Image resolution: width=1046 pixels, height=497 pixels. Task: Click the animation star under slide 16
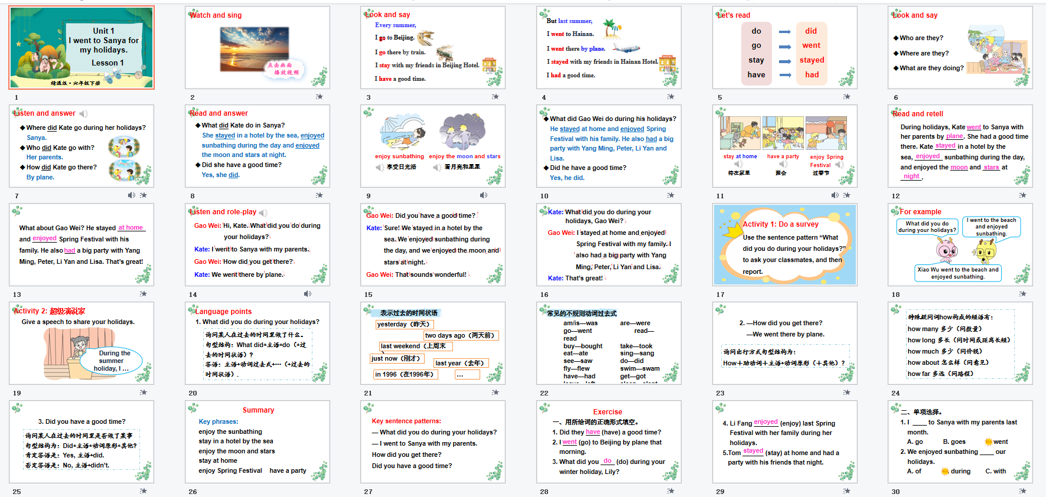click(670, 293)
